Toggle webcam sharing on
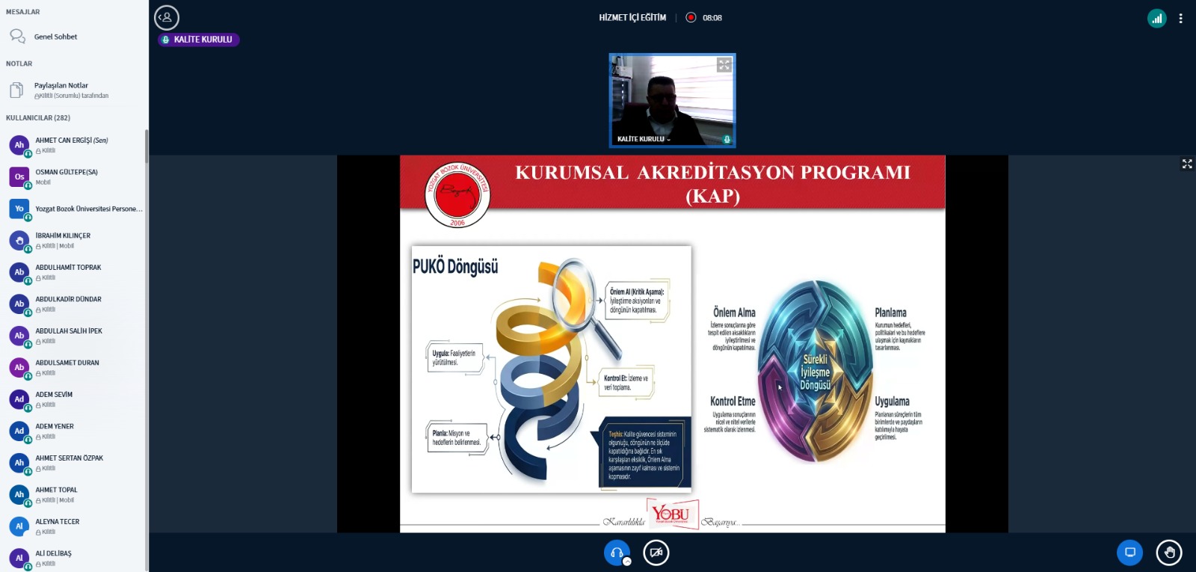Viewport: 1196px width, 572px height. pyautogui.click(x=656, y=553)
